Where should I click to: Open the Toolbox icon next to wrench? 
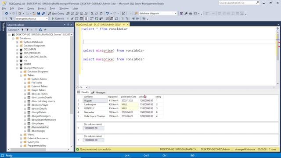click(x=191, y=14)
